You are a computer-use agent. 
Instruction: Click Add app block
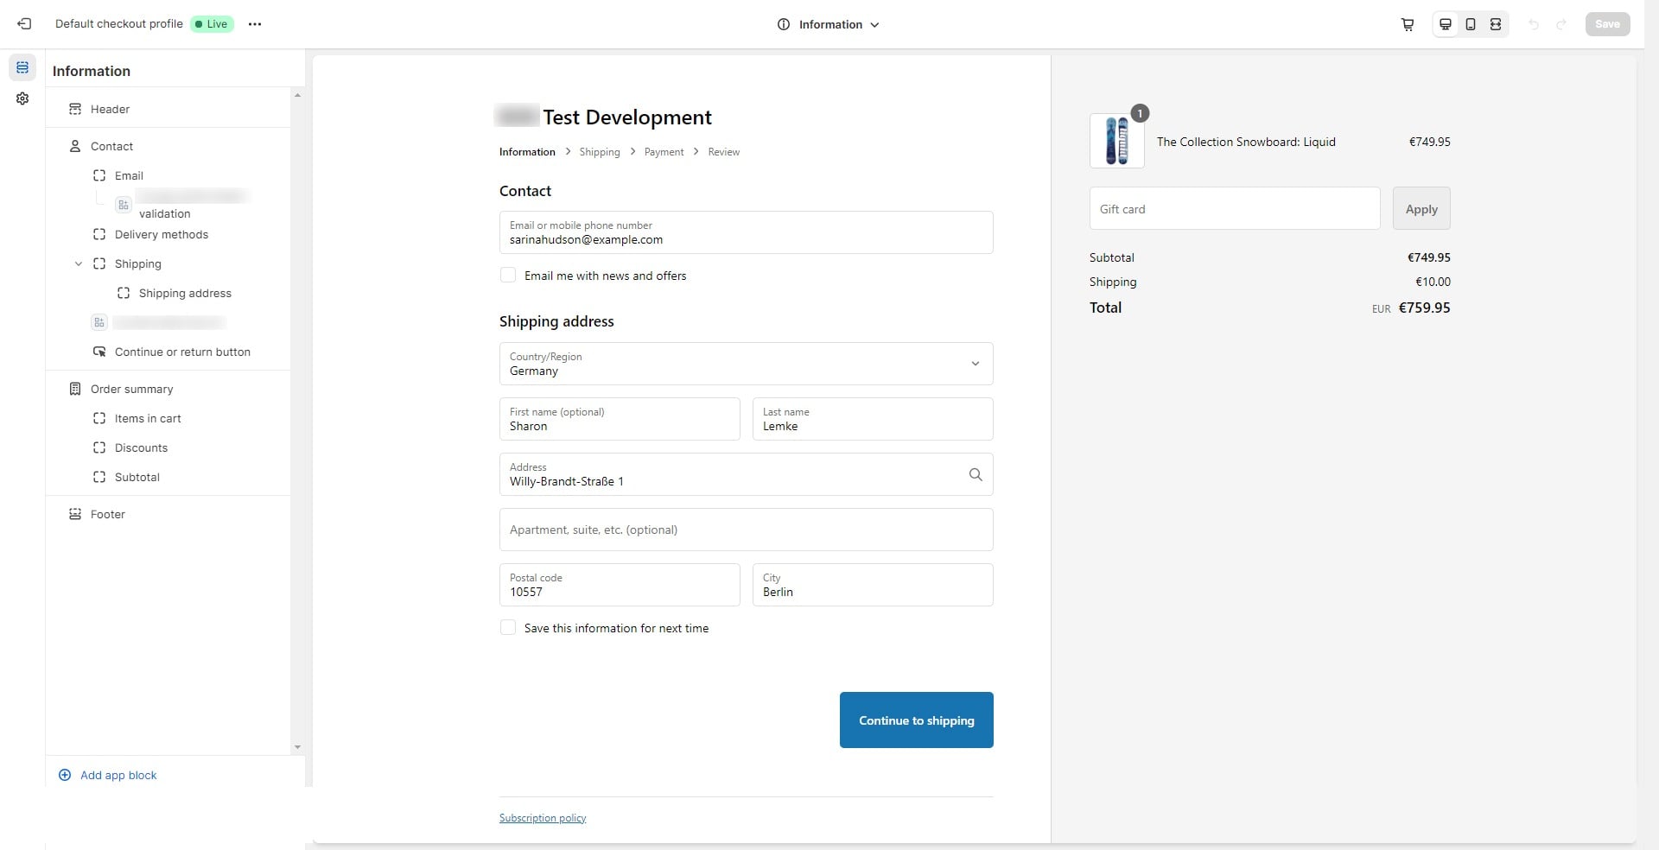point(107,775)
